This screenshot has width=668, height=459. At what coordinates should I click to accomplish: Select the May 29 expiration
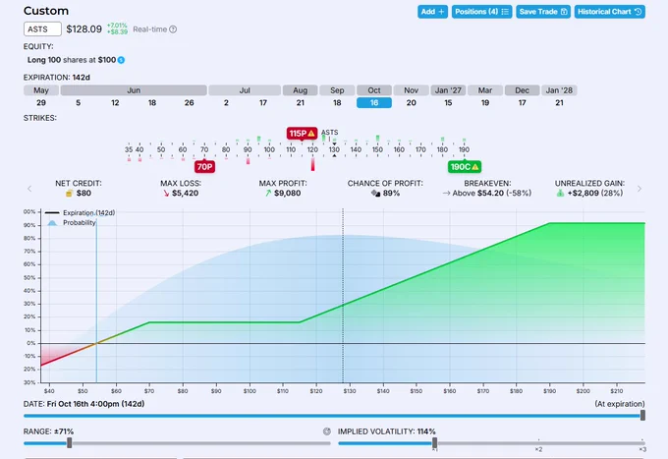click(x=41, y=103)
